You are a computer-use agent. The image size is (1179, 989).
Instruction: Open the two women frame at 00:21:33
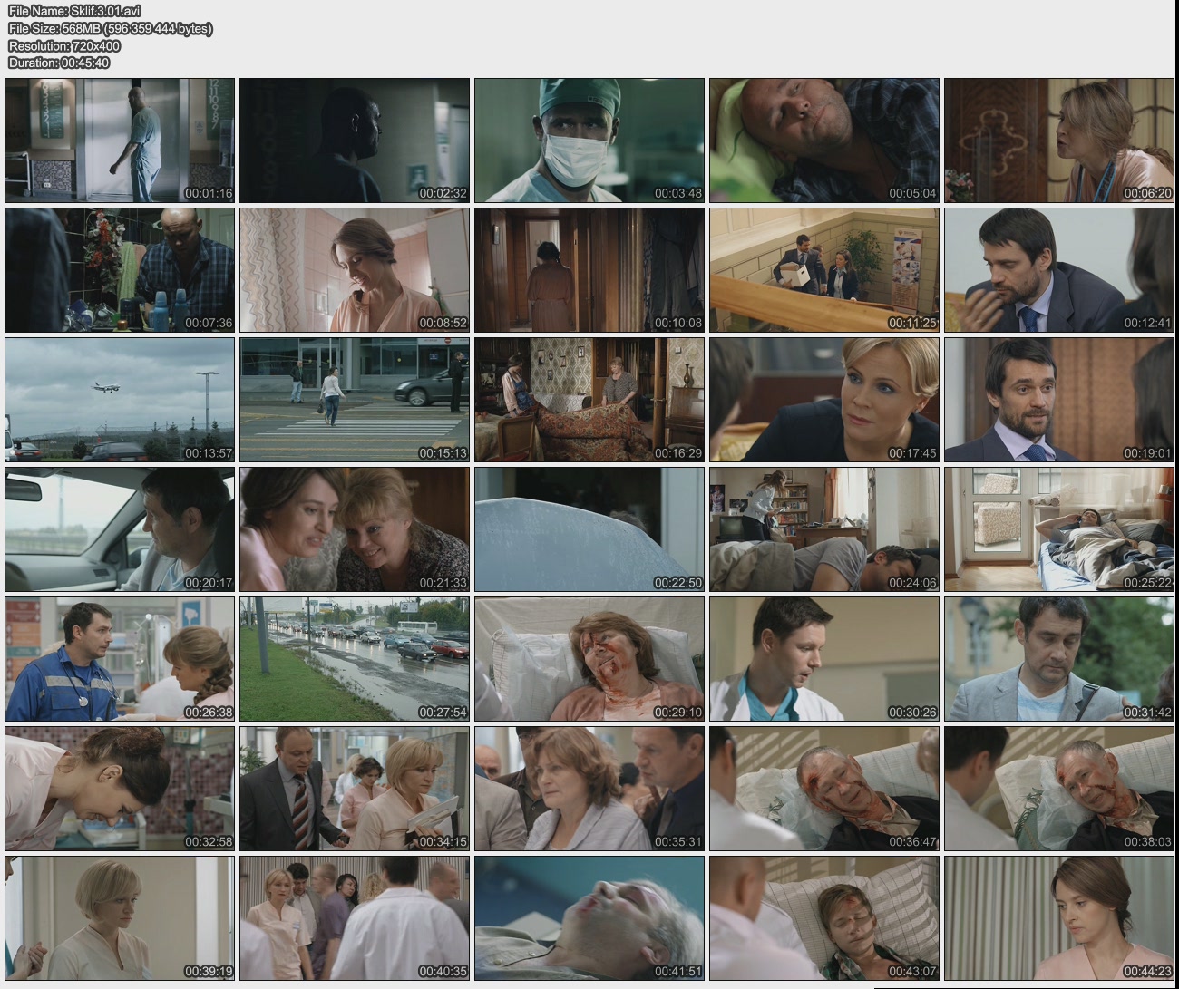click(355, 529)
